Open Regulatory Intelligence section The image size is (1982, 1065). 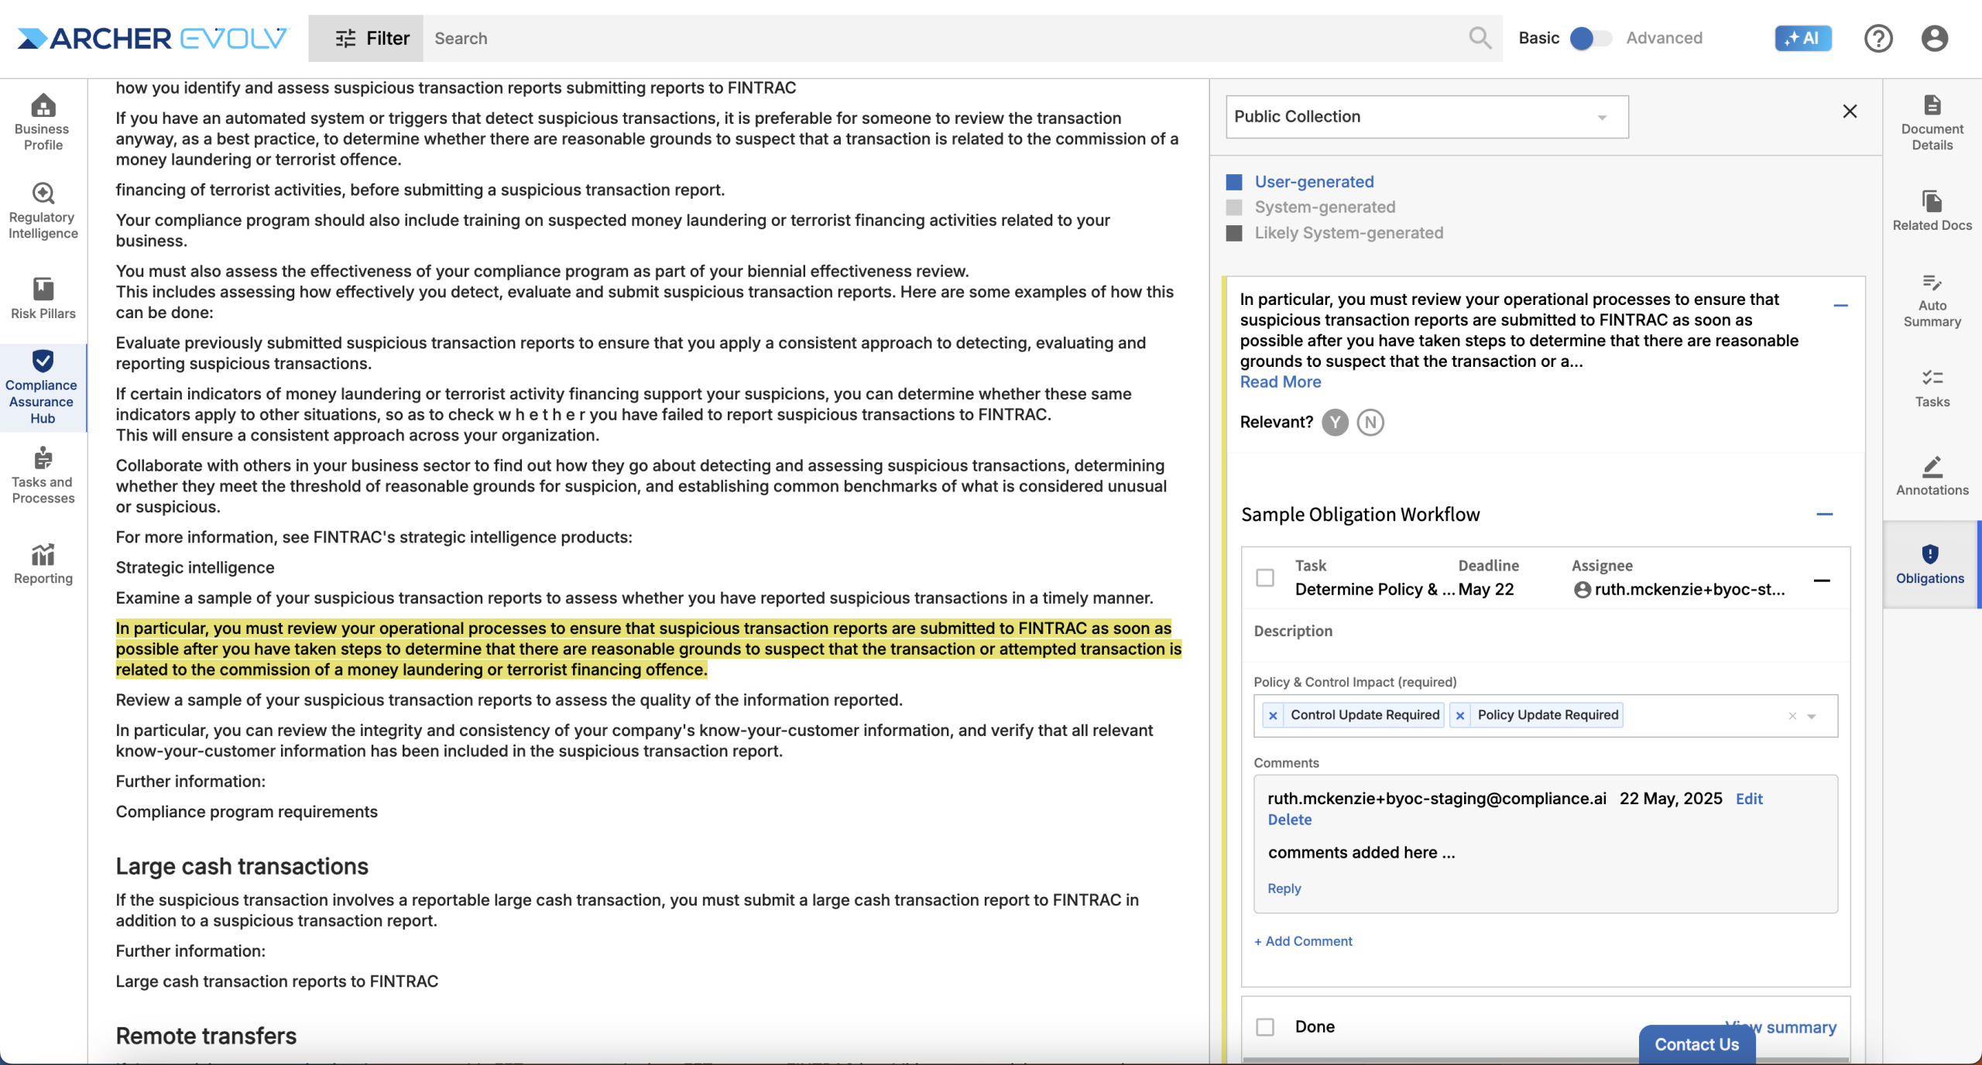tap(43, 211)
